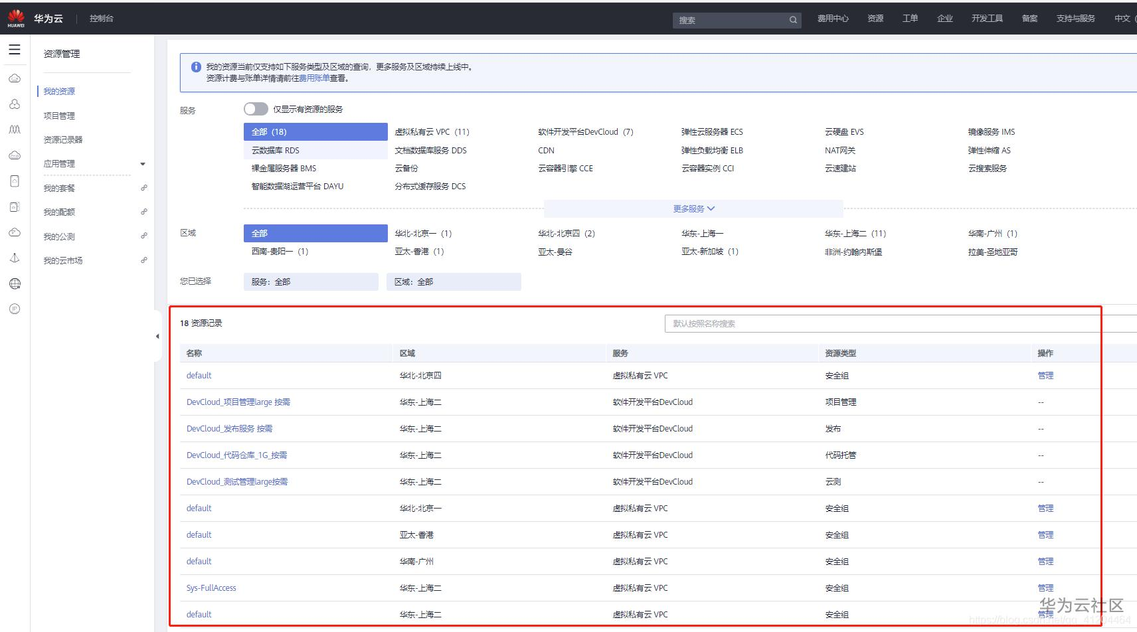Go to 控制台 in the header

point(102,19)
